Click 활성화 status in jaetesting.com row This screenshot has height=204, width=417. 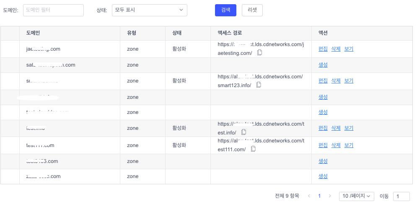point(179,49)
